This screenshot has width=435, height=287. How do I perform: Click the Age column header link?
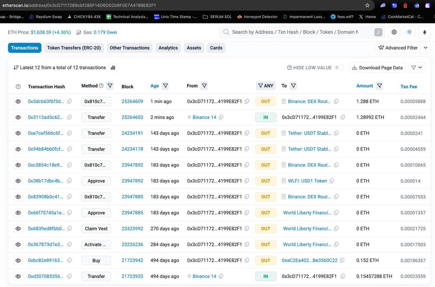click(154, 86)
